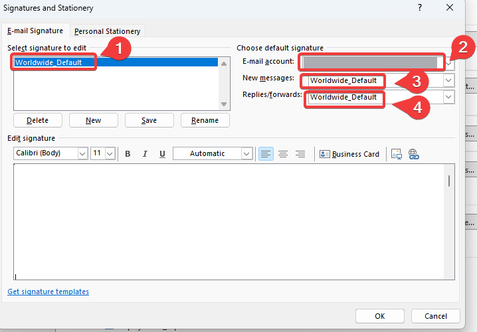Screen dimensions: 477x332
Task: Insert a picture into signature
Action: pos(397,153)
